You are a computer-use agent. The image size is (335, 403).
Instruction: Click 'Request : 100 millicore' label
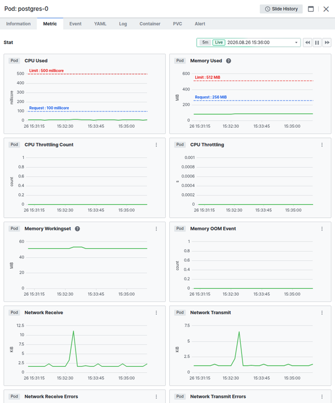(49, 108)
